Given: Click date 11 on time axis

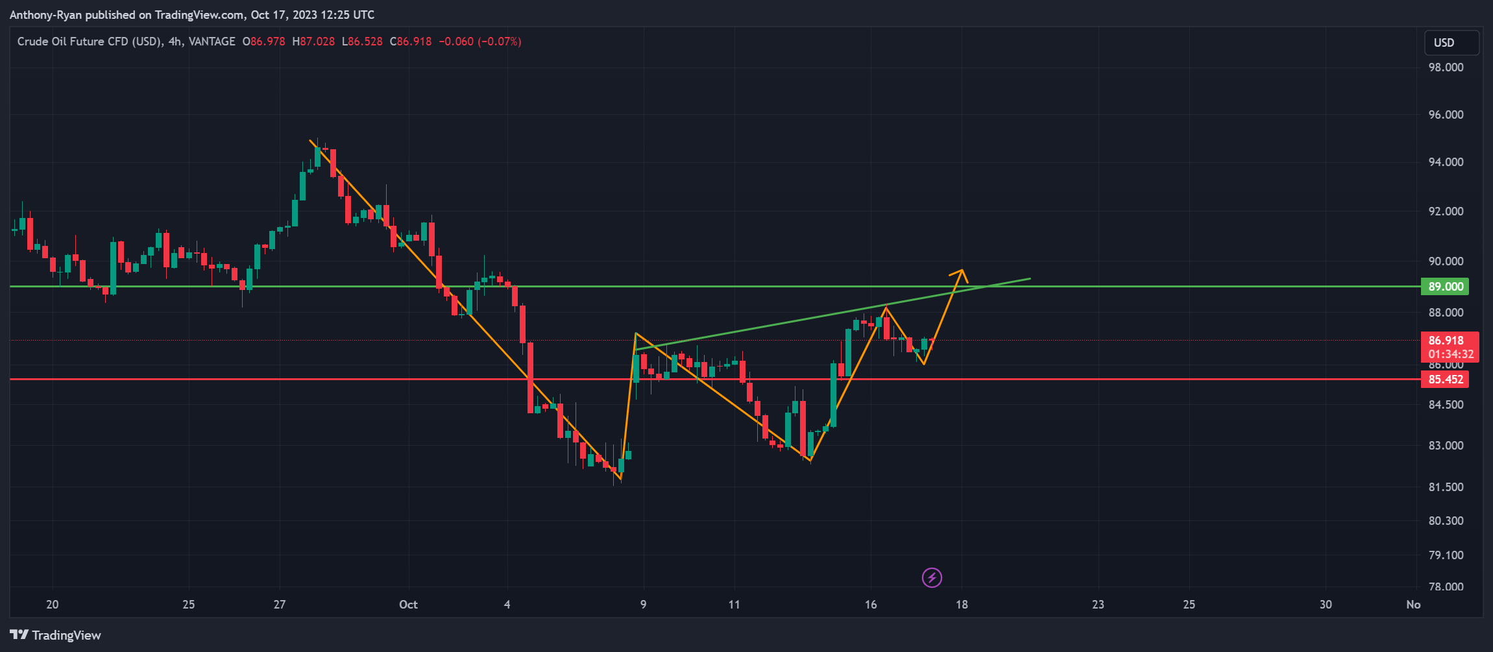Looking at the screenshot, I should coord(734,605).
